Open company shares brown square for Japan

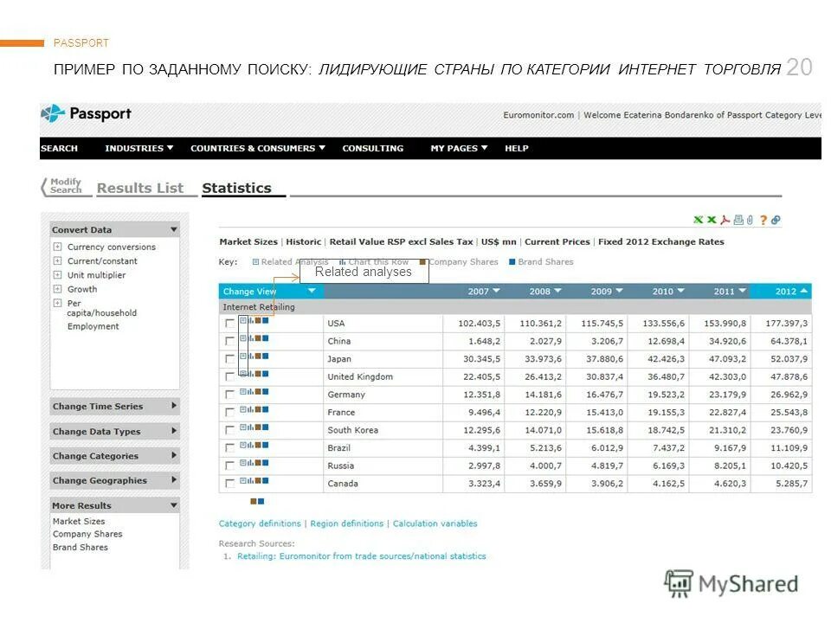click(x=258, y=356)
